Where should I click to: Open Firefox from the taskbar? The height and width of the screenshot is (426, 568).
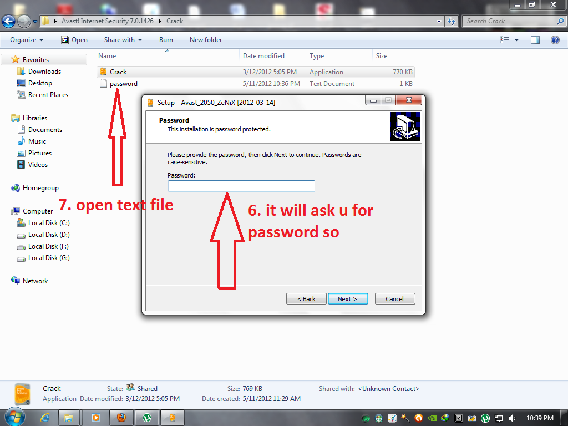tap(121, 418)
